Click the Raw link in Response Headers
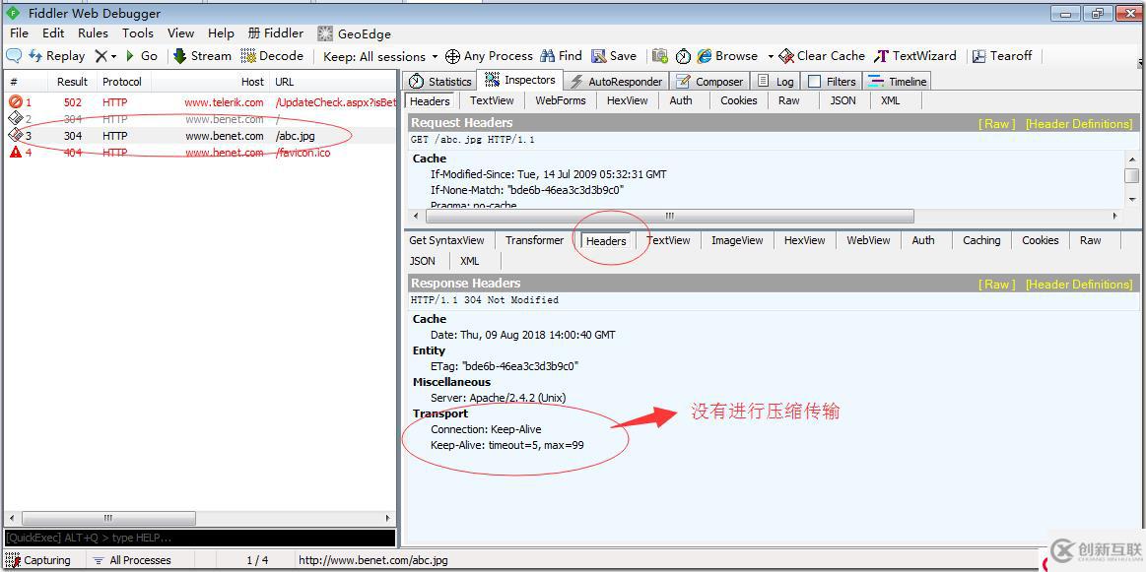Screen dimensions: 1146x572 (x=997, y=285)
